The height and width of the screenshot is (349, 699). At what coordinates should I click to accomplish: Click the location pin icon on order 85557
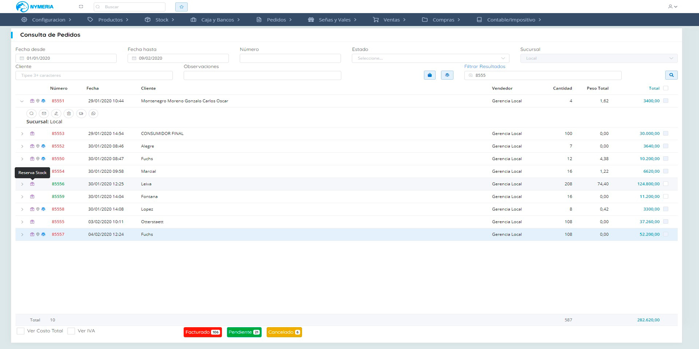coord(38,235)
